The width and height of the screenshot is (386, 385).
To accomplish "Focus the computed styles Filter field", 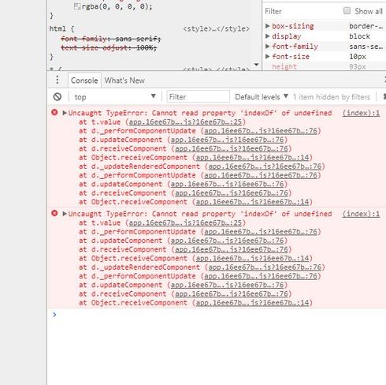I will [302, 11].
